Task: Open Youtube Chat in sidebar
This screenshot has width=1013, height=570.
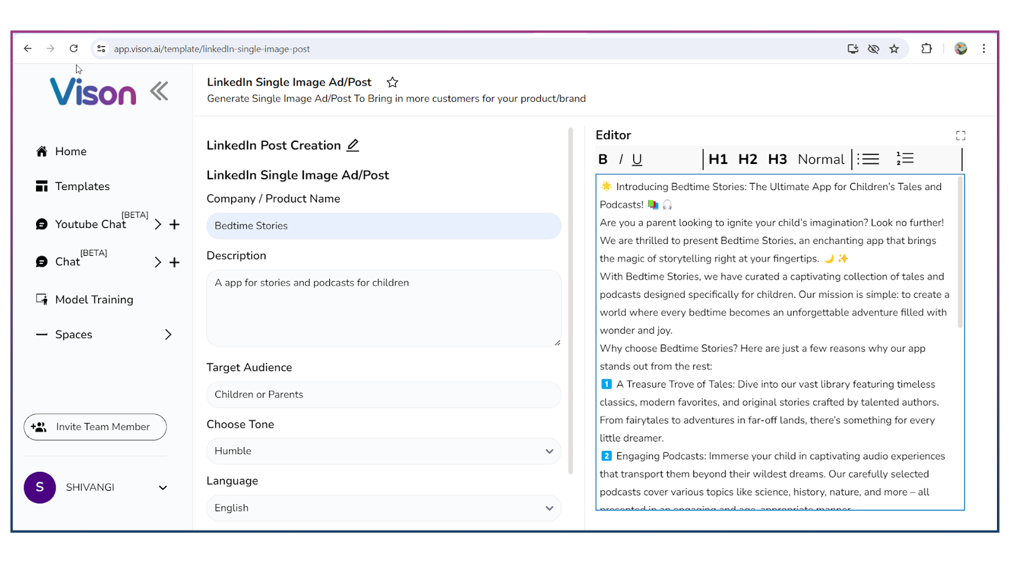Action: pos(91,224)
